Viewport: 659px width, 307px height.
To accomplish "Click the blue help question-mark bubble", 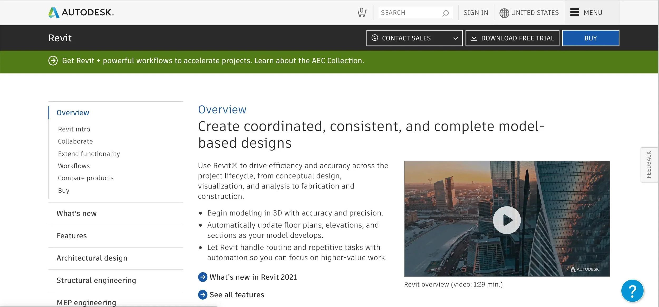I will coord(632,291).
